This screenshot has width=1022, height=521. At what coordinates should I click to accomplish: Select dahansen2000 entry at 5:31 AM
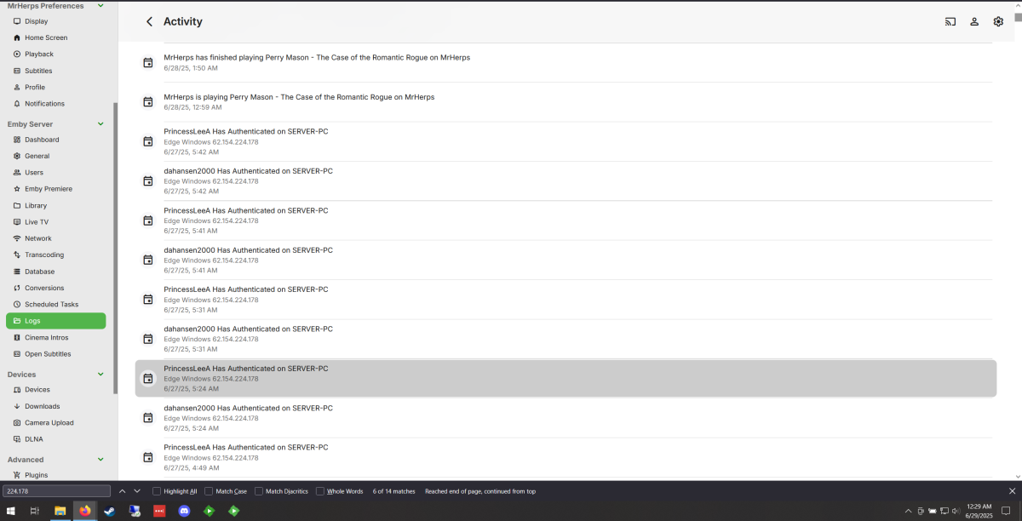566,339
